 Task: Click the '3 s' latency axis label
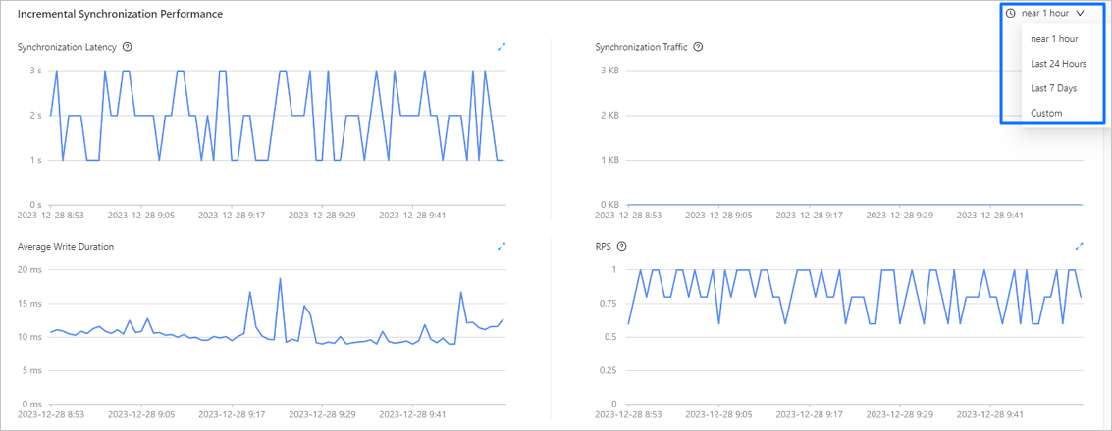[x=34, y=71]
